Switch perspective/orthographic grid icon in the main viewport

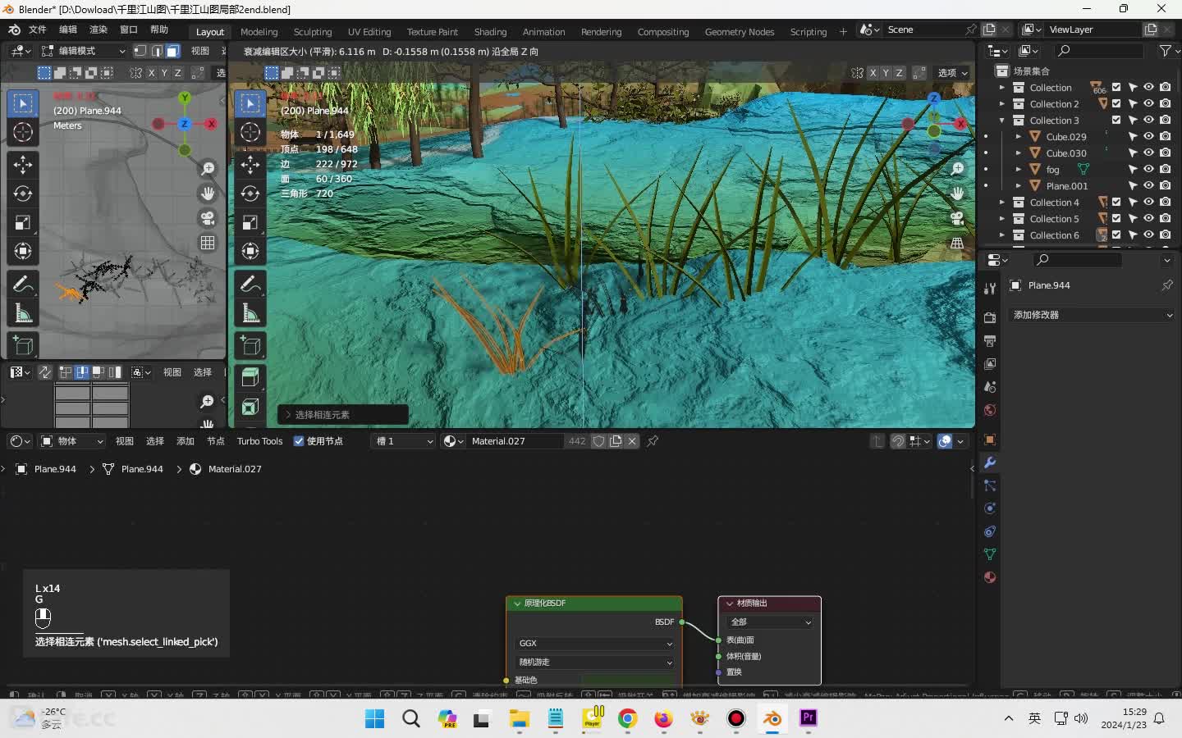pyautogui.click(x=957, y=244)
